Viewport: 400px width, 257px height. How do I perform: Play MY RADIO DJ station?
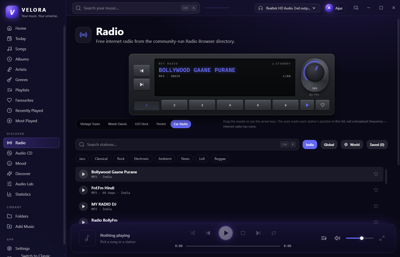pyautogui.click(x=83, y=206)
